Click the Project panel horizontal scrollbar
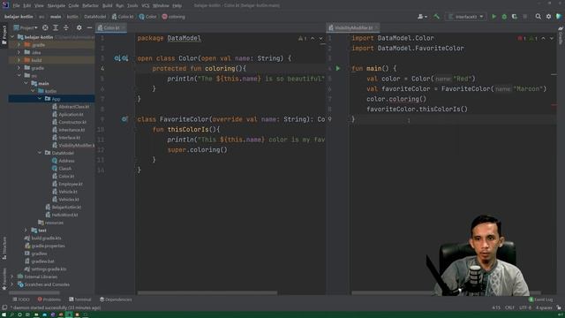This screenshot has width=565, height=318. click(x=34, y=292)
